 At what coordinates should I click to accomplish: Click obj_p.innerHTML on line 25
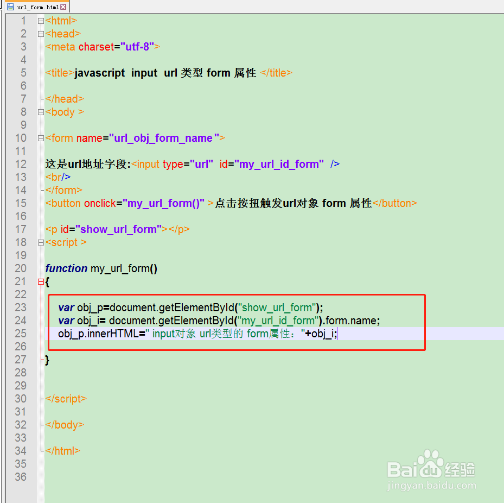99,334
